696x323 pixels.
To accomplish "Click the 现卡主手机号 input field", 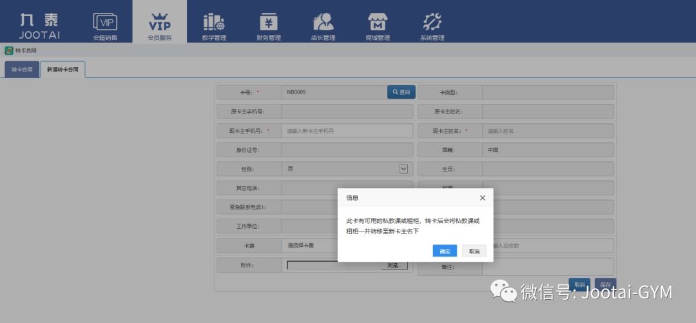I will 347,131.
